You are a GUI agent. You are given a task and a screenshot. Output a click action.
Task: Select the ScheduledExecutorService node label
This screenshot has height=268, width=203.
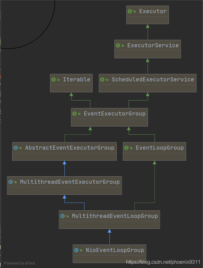153,80
